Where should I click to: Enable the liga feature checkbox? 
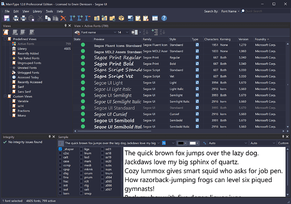[x=82, y=149]
